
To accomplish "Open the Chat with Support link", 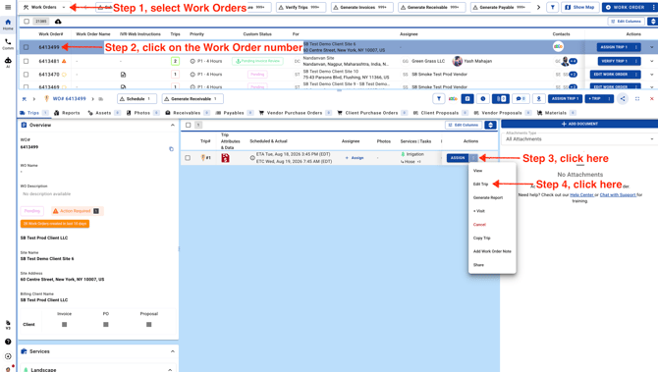I will tap(618, 195).
